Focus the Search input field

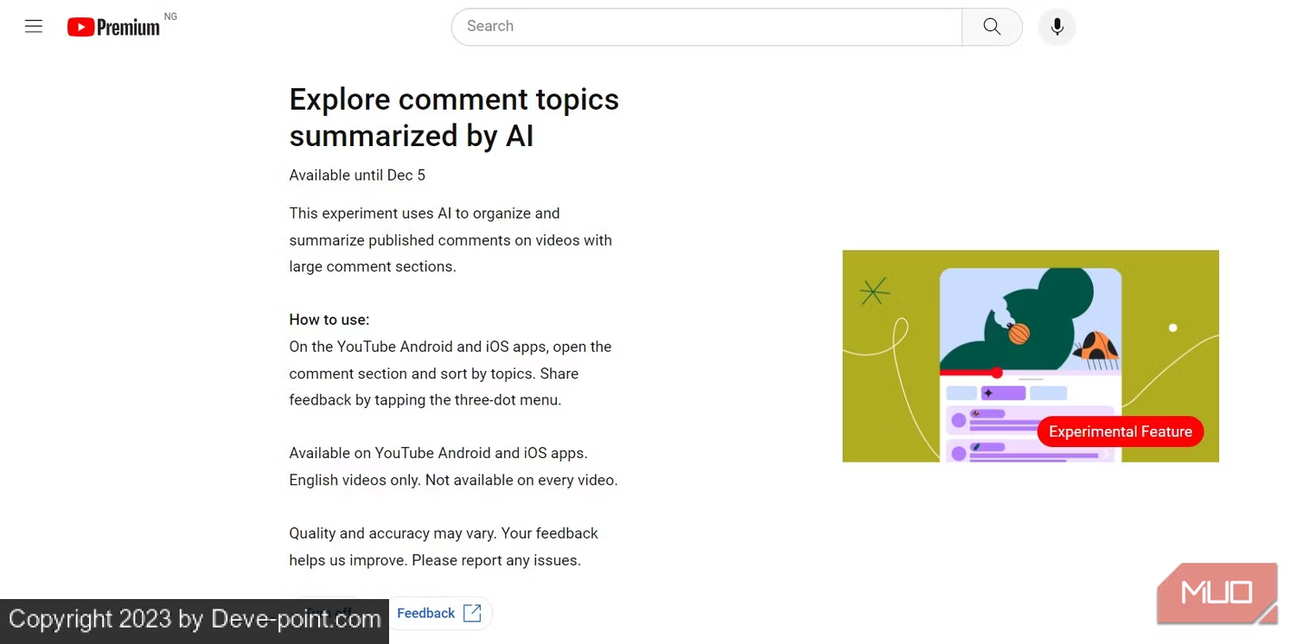(706, 27)
